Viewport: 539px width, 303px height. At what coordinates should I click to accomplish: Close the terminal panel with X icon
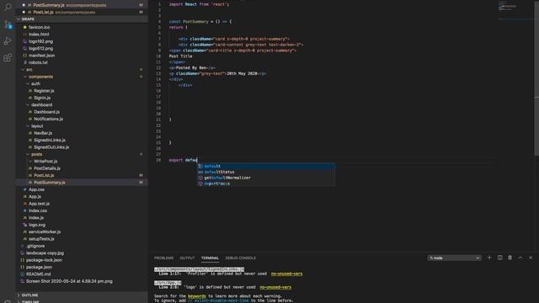point(531,258)
